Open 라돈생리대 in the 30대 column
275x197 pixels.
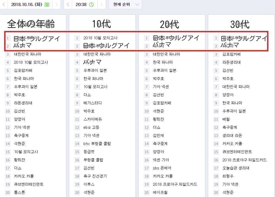(x=231, y=63)
